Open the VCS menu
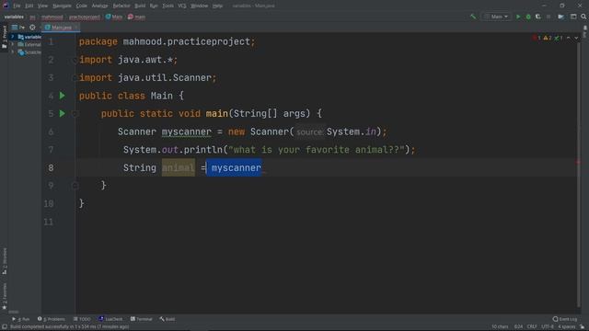The image size is (589, 331). [x=182, y=6]
